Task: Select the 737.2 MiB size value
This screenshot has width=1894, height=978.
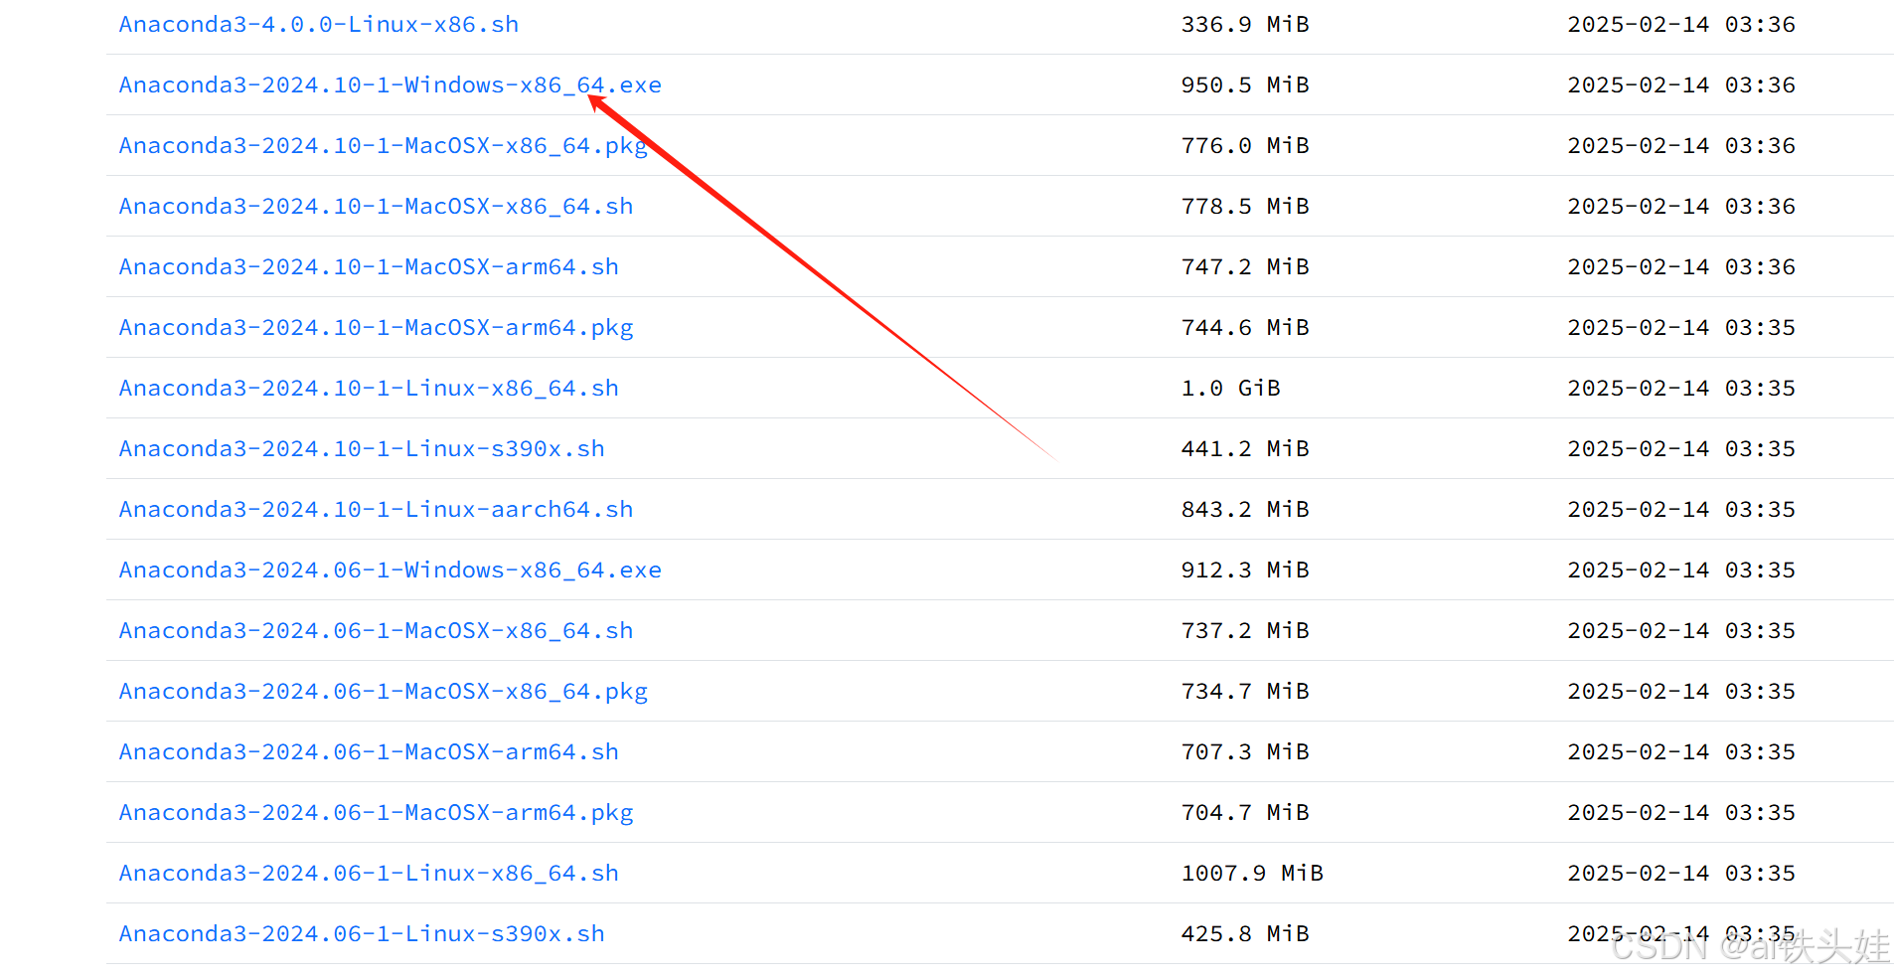Action: pos(1245,631)
